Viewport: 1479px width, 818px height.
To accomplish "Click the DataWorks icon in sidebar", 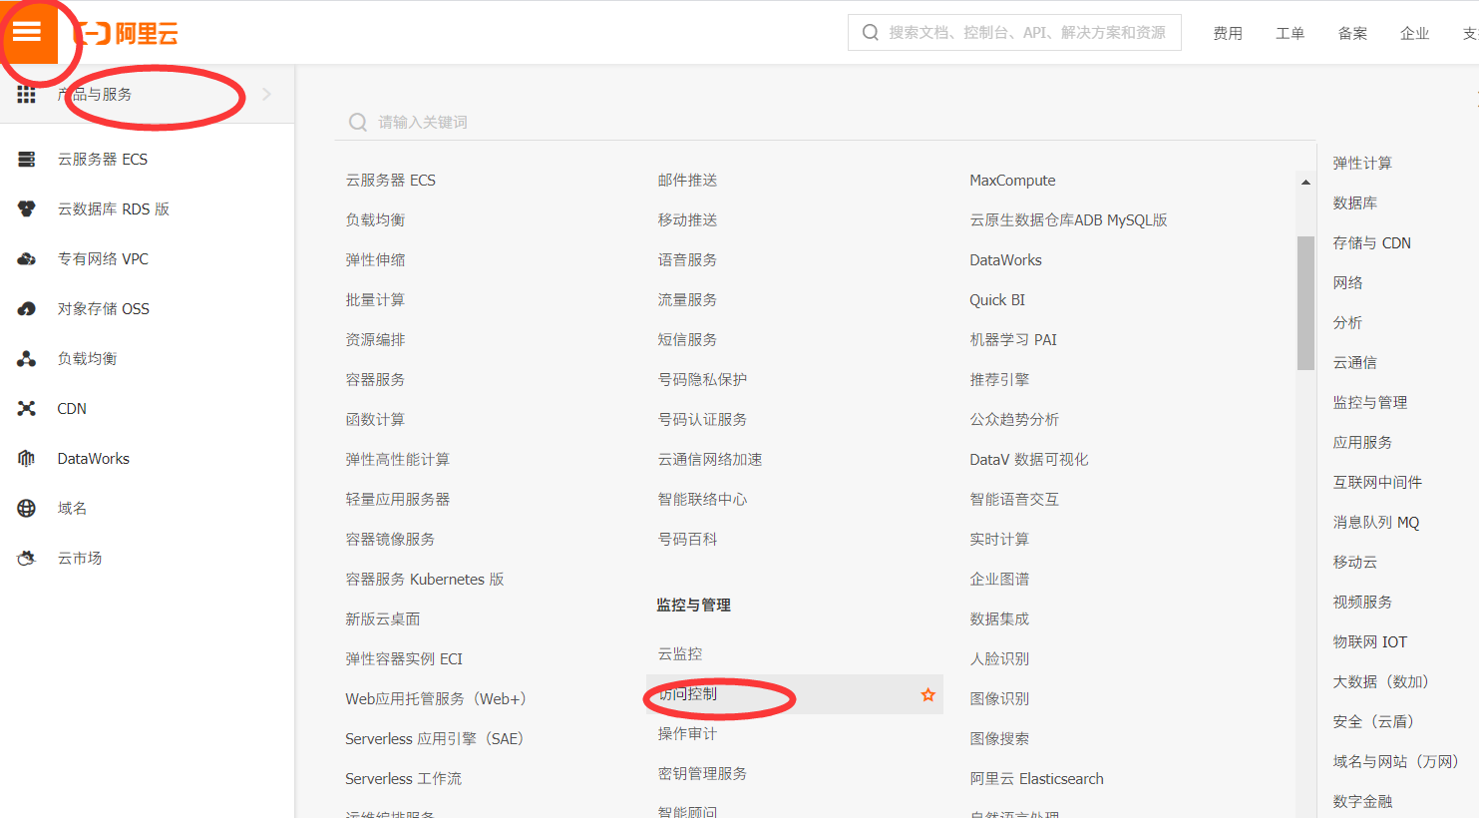I will pos(27,459).
